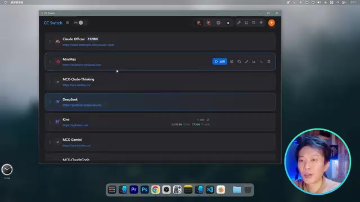Select the white square app tab
The height and width of the screenshot is (202, 360).
point(228,22)
